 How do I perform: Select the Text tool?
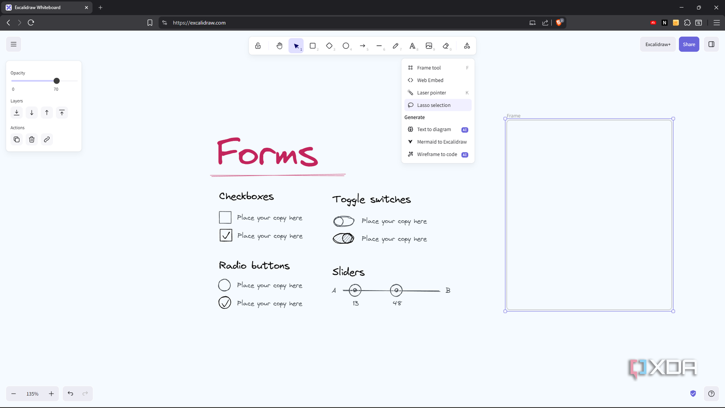(412, 46)
